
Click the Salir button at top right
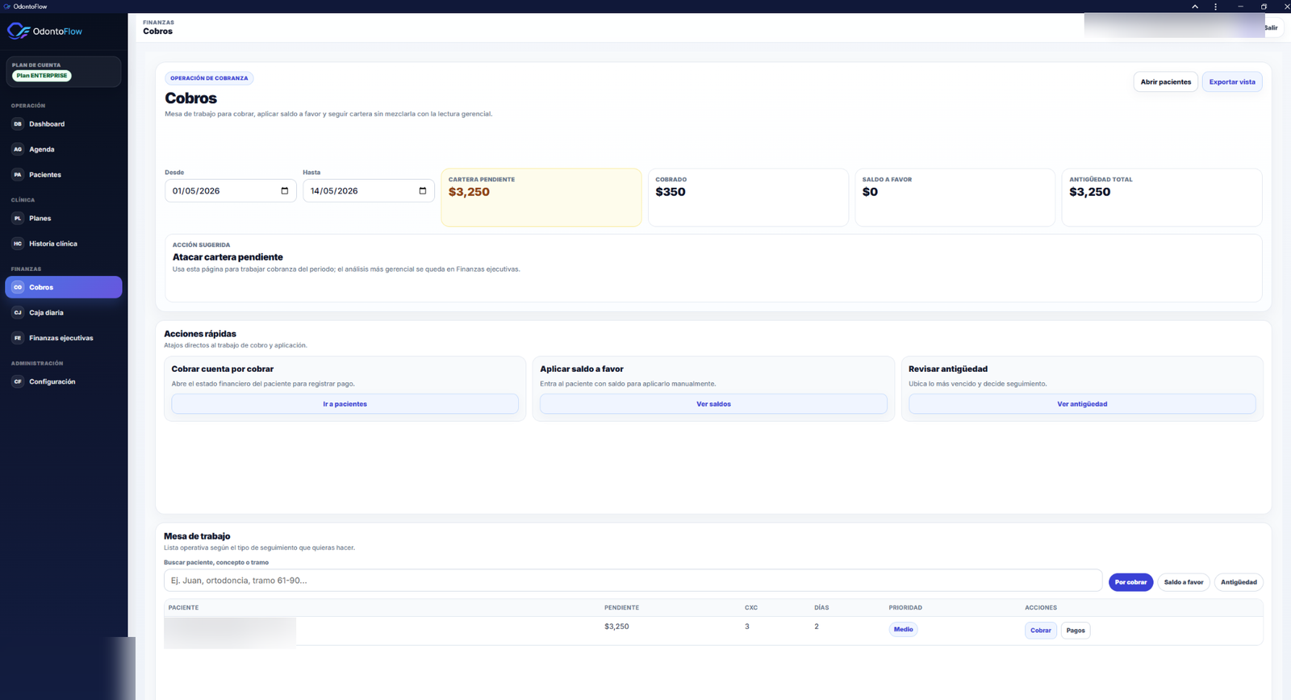coord(1272,27)
